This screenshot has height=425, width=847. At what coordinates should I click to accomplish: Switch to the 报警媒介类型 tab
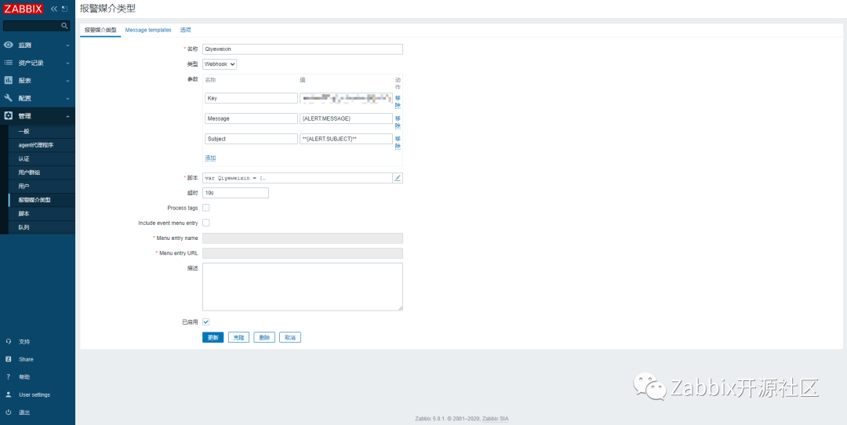click(100, 31)
